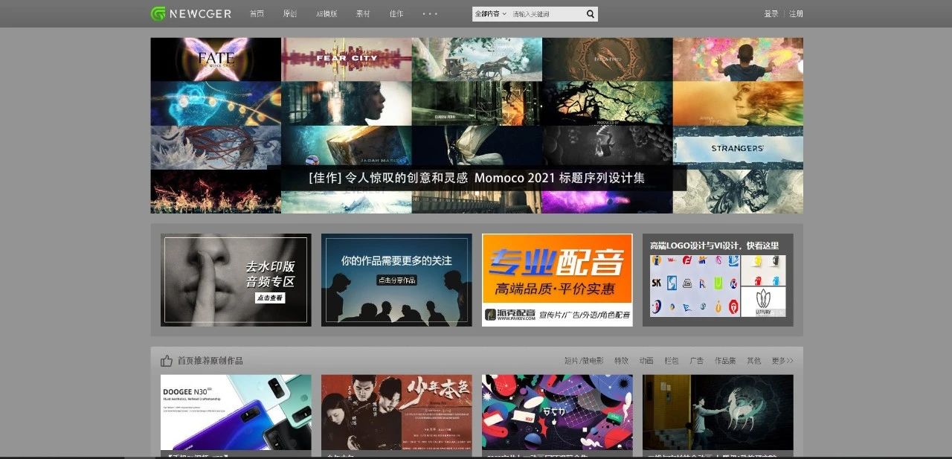
Task: Go to the AE模版 section
Action: click(x=327, y=14)
